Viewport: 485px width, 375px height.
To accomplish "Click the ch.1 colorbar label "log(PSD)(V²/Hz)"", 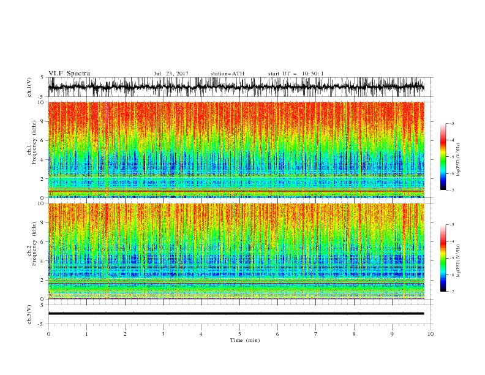I will click(x=459, y=160).
